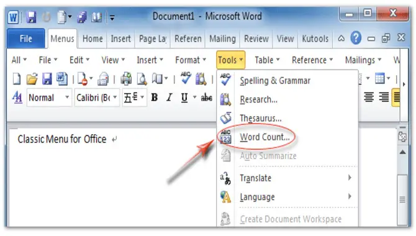Open the classic Insert menu dropdown

pos(150,60)
